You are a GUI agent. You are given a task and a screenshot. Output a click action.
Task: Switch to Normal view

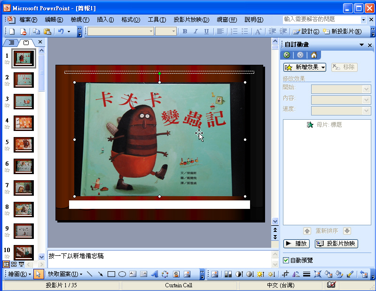point(6,264)
